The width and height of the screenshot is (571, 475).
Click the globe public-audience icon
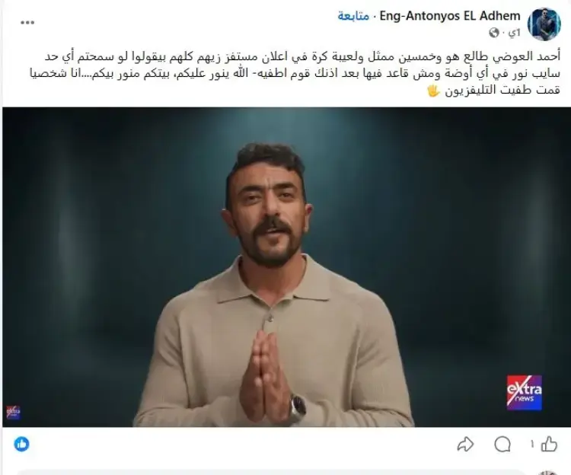[494, 33]
